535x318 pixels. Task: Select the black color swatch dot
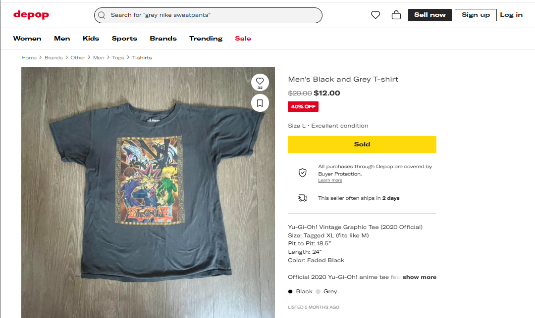point(290,291)
